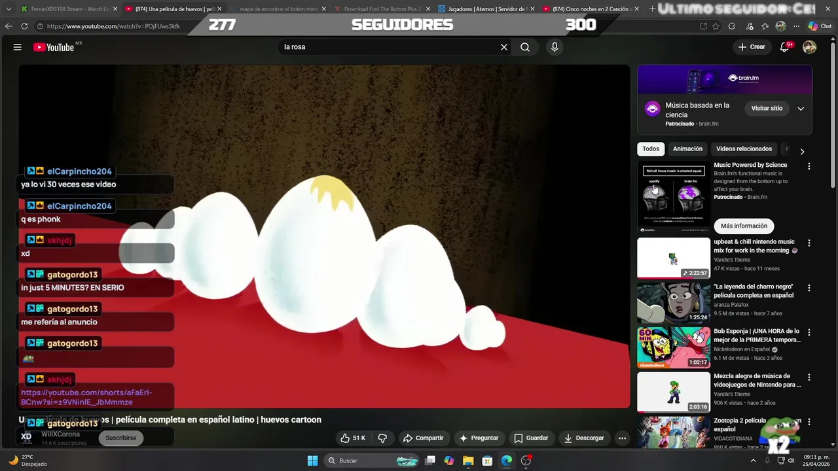
Task: Open Copilot Chat in browser toolbar
Action: 820,26
